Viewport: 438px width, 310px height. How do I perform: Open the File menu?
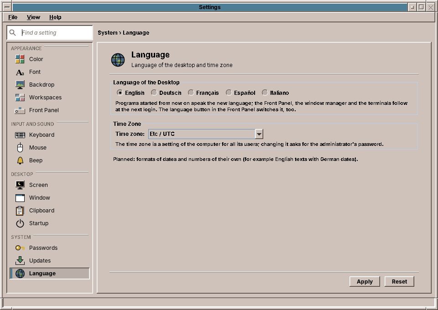point(13,17)
